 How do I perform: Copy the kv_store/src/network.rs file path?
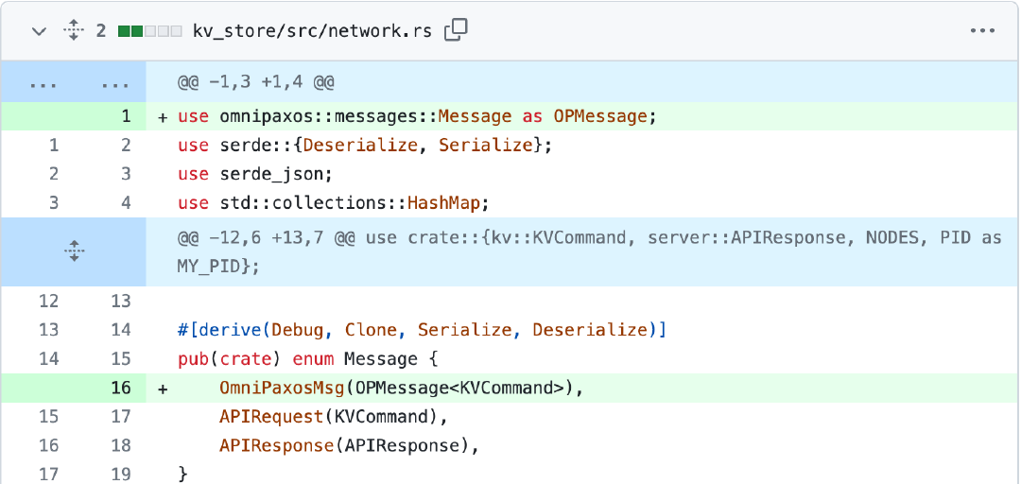click(x=456, y=30)
